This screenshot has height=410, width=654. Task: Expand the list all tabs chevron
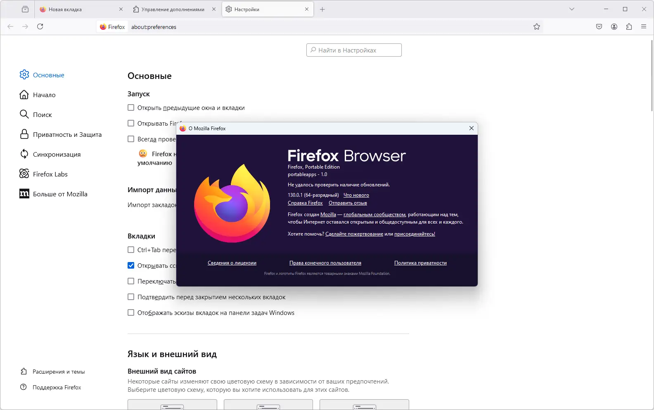point(572,9)
